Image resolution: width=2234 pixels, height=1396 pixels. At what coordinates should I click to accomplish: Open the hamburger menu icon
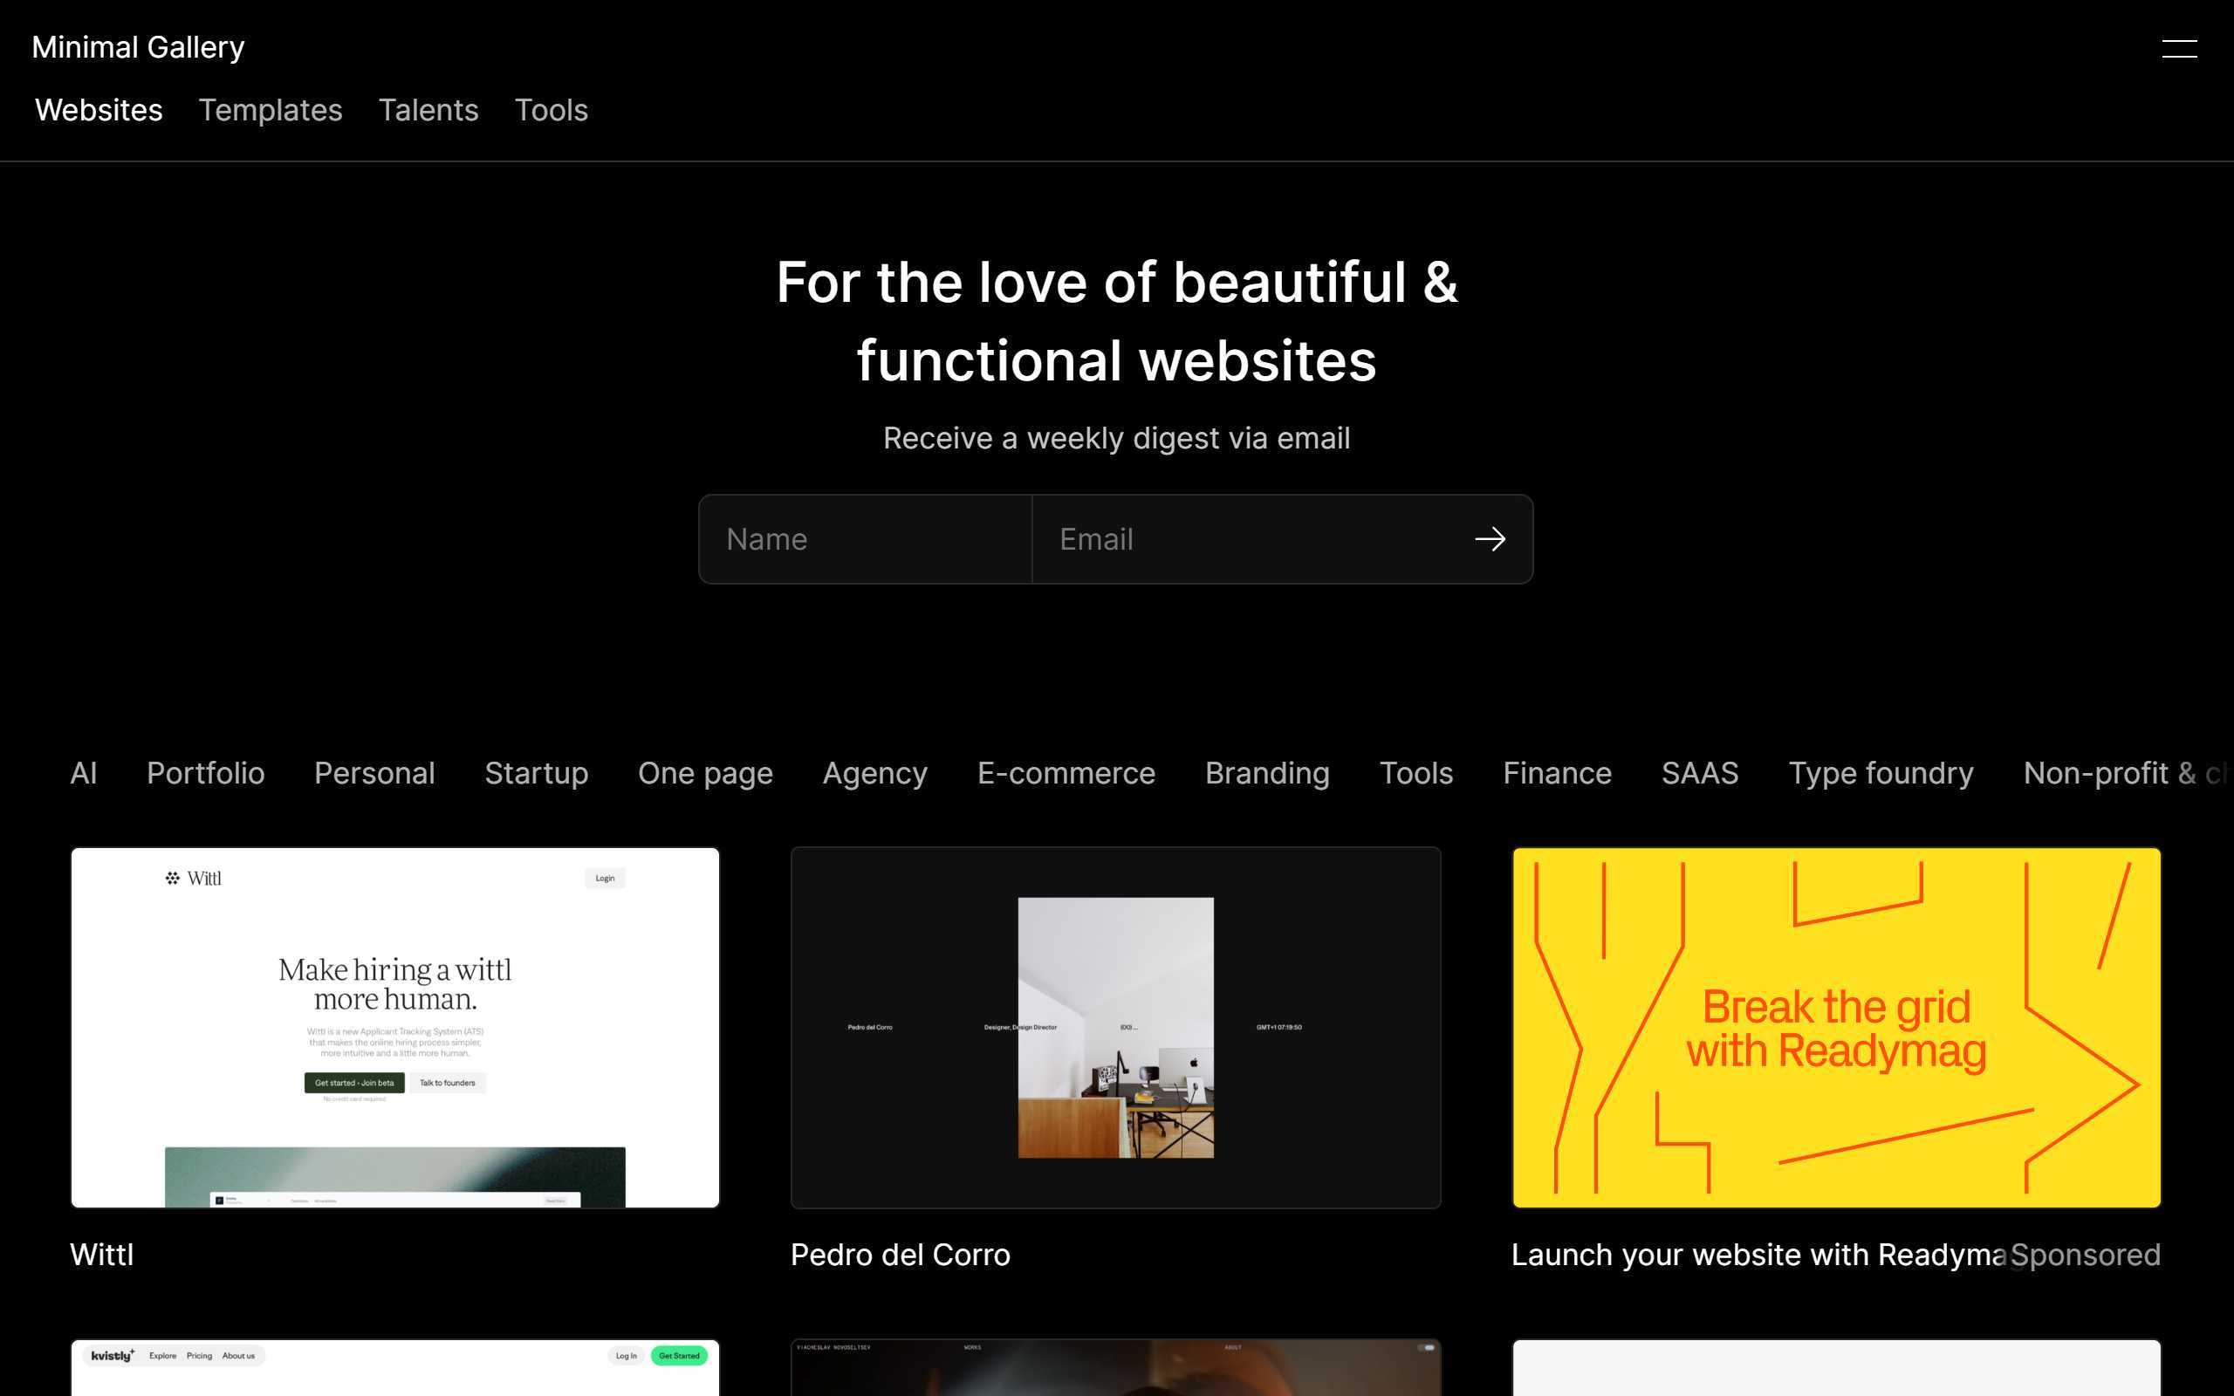click(2179, 48)
